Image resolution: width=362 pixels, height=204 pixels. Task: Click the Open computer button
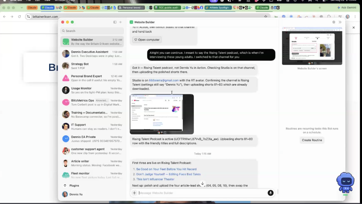coord(147,40)
